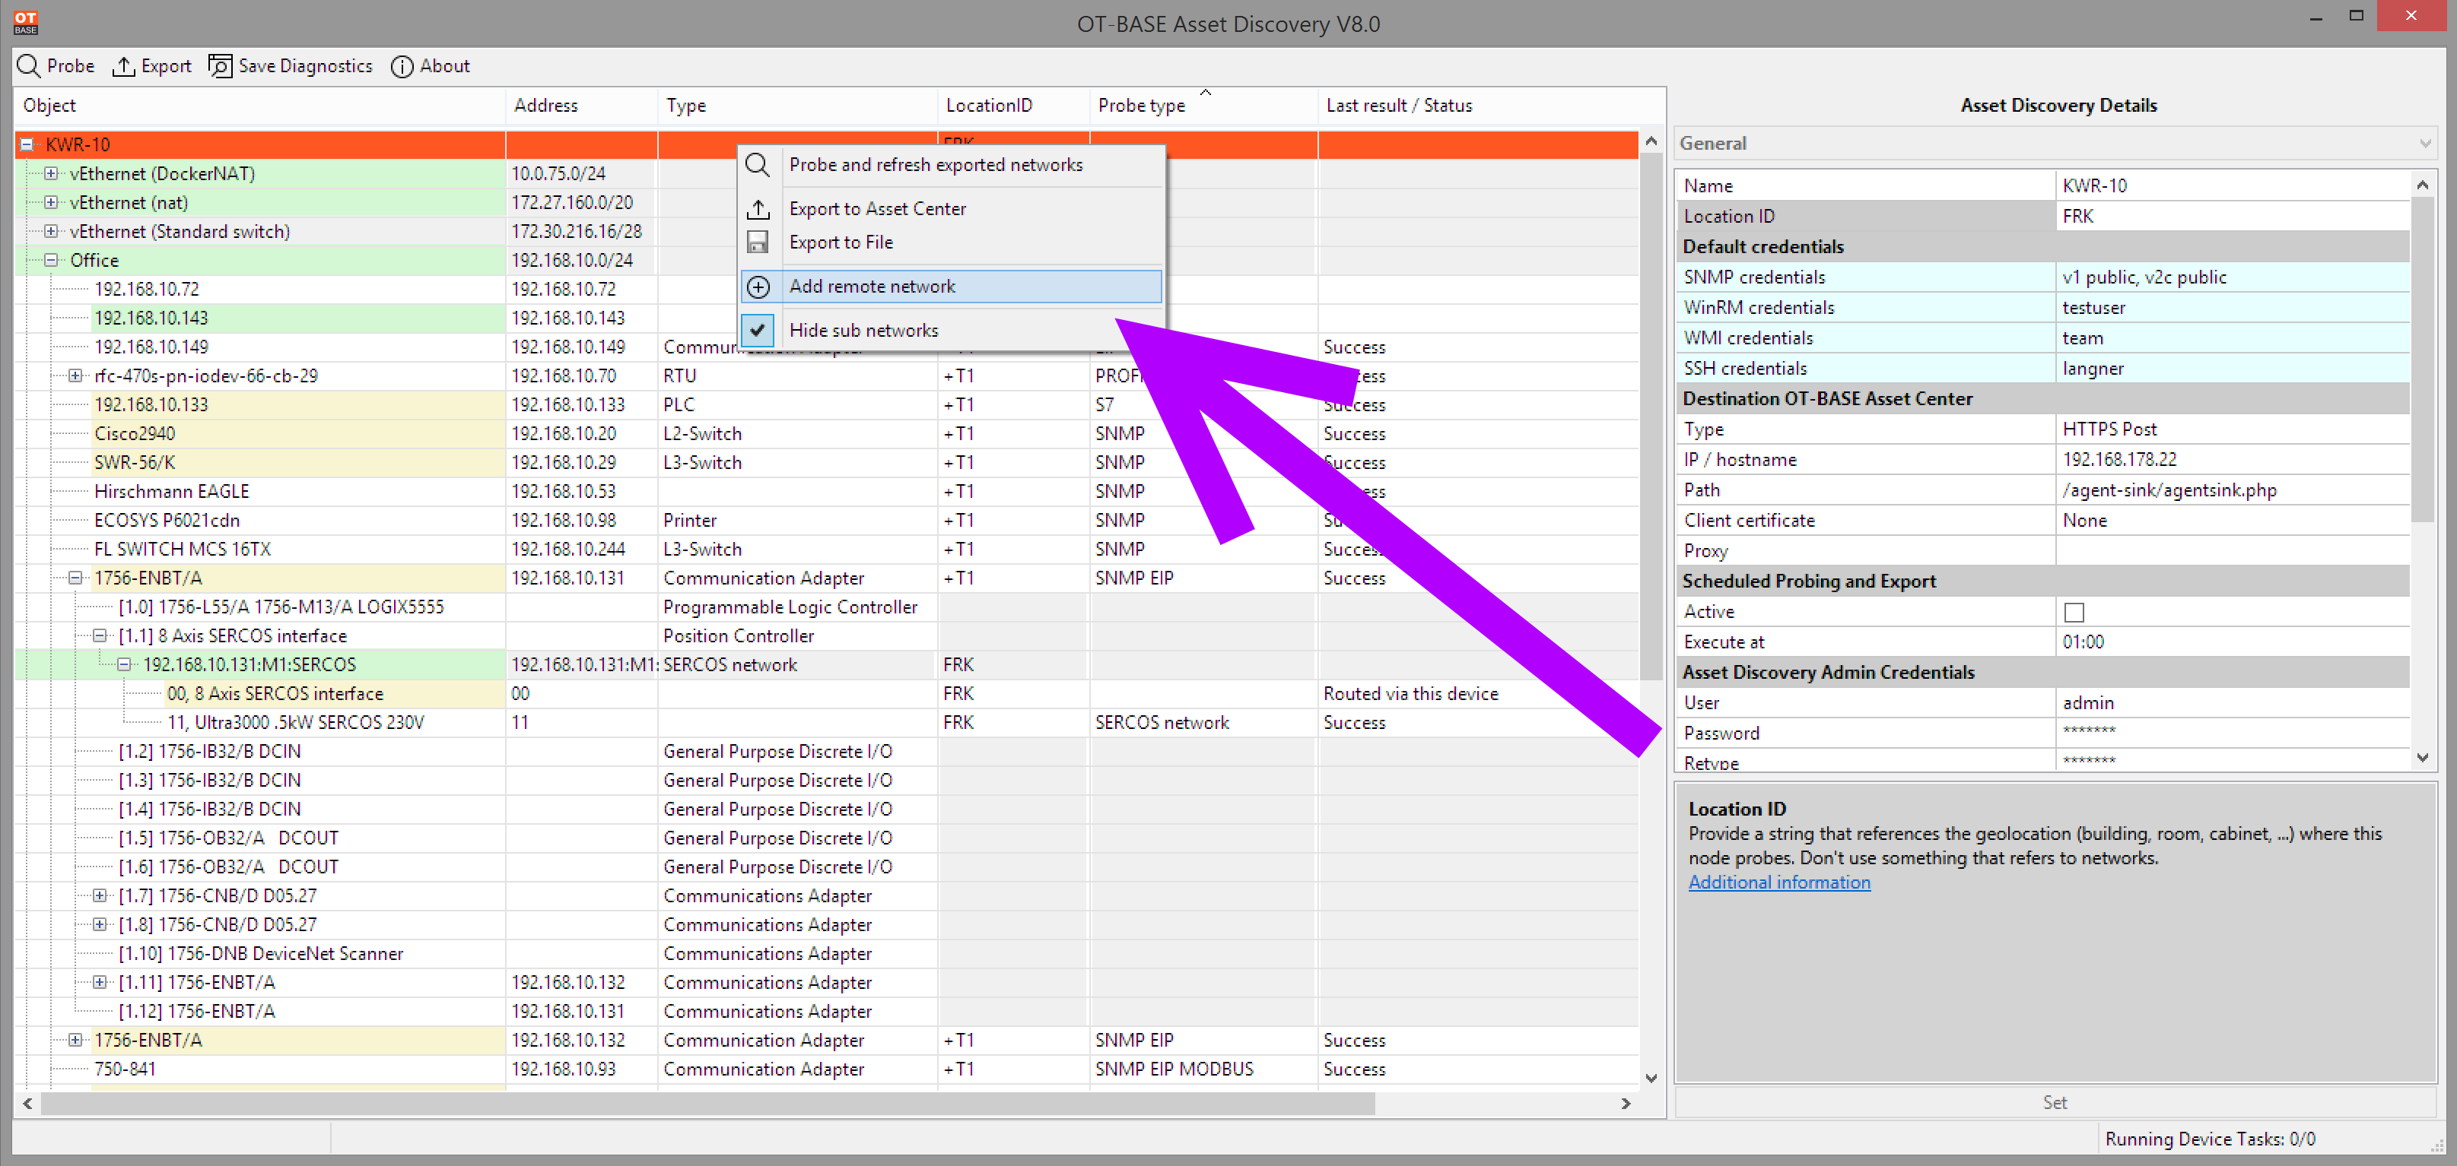This screenshot has width=2457, height=1166.
Task: Sort by the Address column header
Action: click(x=582, y=105)
